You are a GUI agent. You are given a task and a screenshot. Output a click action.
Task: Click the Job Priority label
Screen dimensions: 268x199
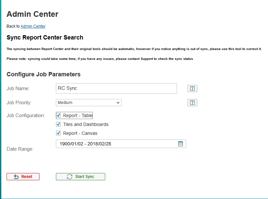pyautogui.click(x=19, y=103)
